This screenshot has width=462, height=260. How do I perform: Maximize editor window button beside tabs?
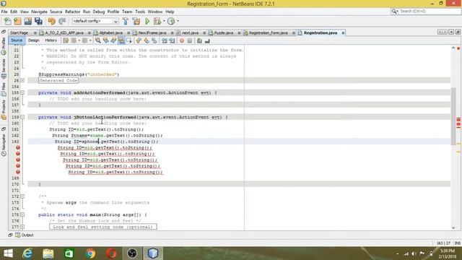pyautogui.click(x=458, y=32)
